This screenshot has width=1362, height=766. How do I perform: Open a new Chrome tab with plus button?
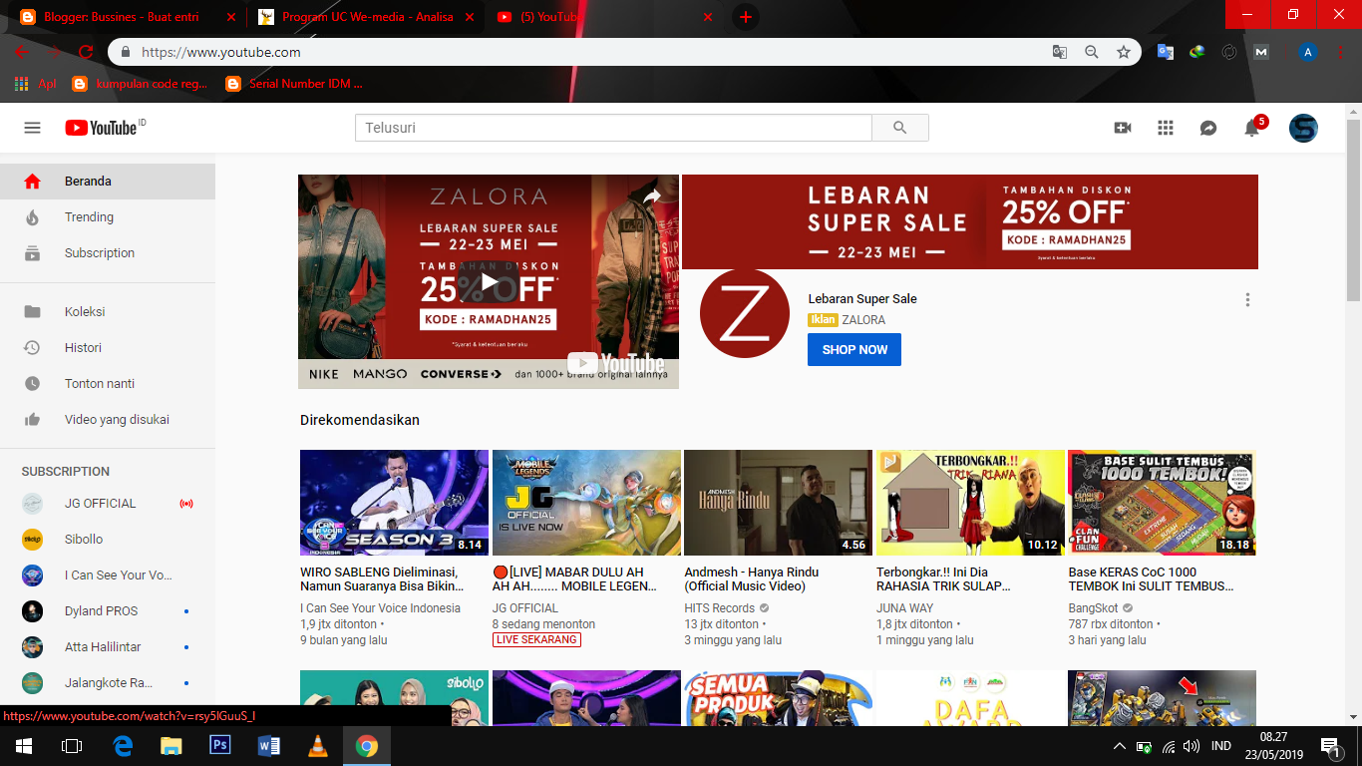click(x=745, y=17)
